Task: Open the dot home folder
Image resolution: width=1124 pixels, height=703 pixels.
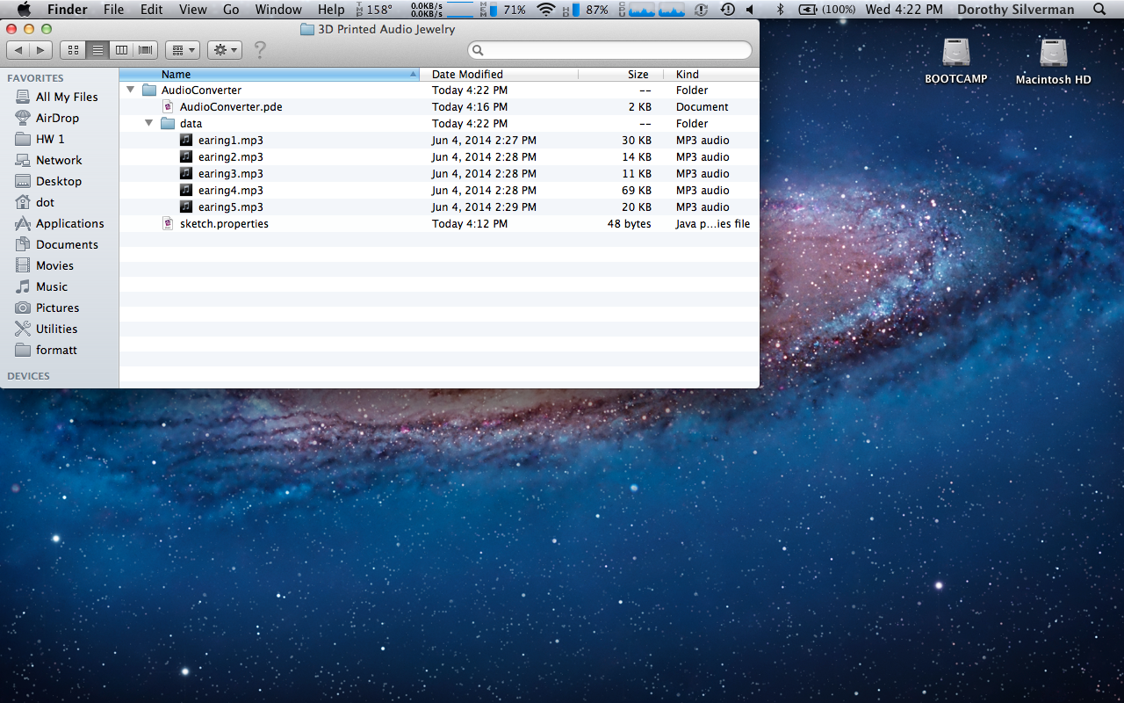Action: [35, 202]
